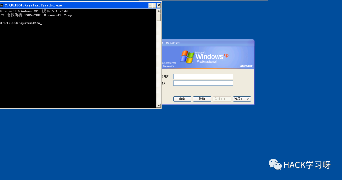Click the C:\WINDOWS\system32> prompt line
The image size is (342, 180).
tap(21, 23)
